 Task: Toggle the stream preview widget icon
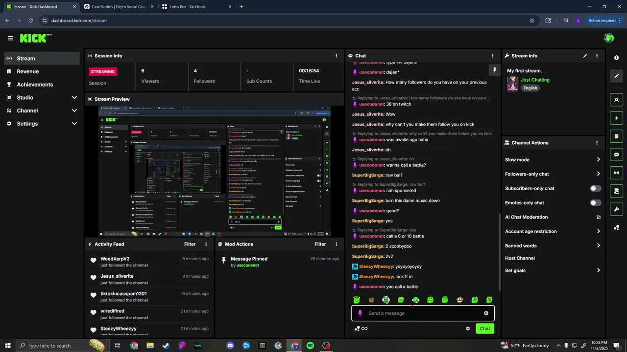pyautogui.click(x=616, y=100)
